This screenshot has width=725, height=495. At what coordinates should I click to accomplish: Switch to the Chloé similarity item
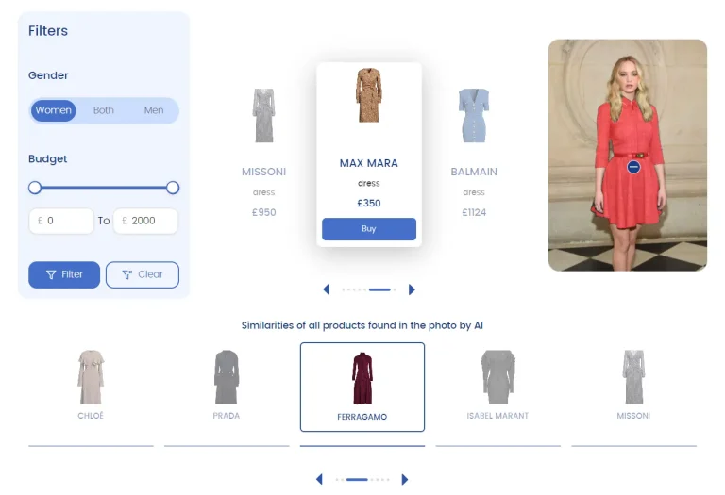[91, 385]
